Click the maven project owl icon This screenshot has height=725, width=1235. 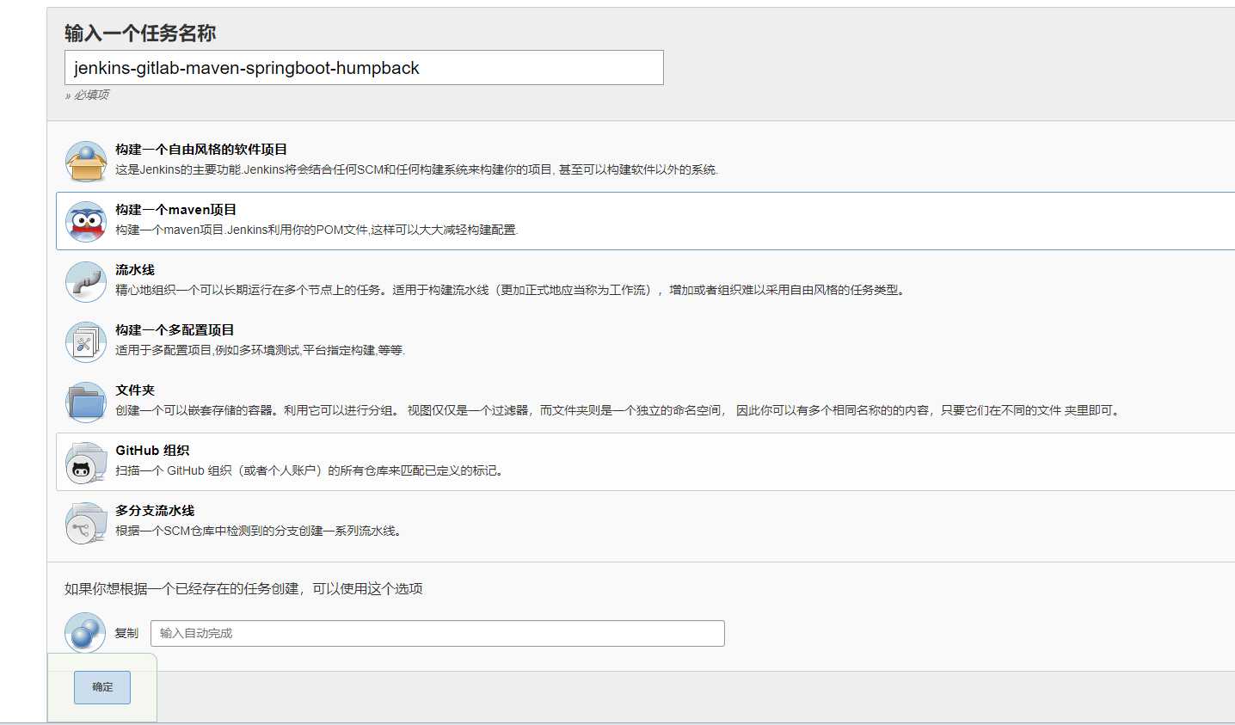coord(86,221)
